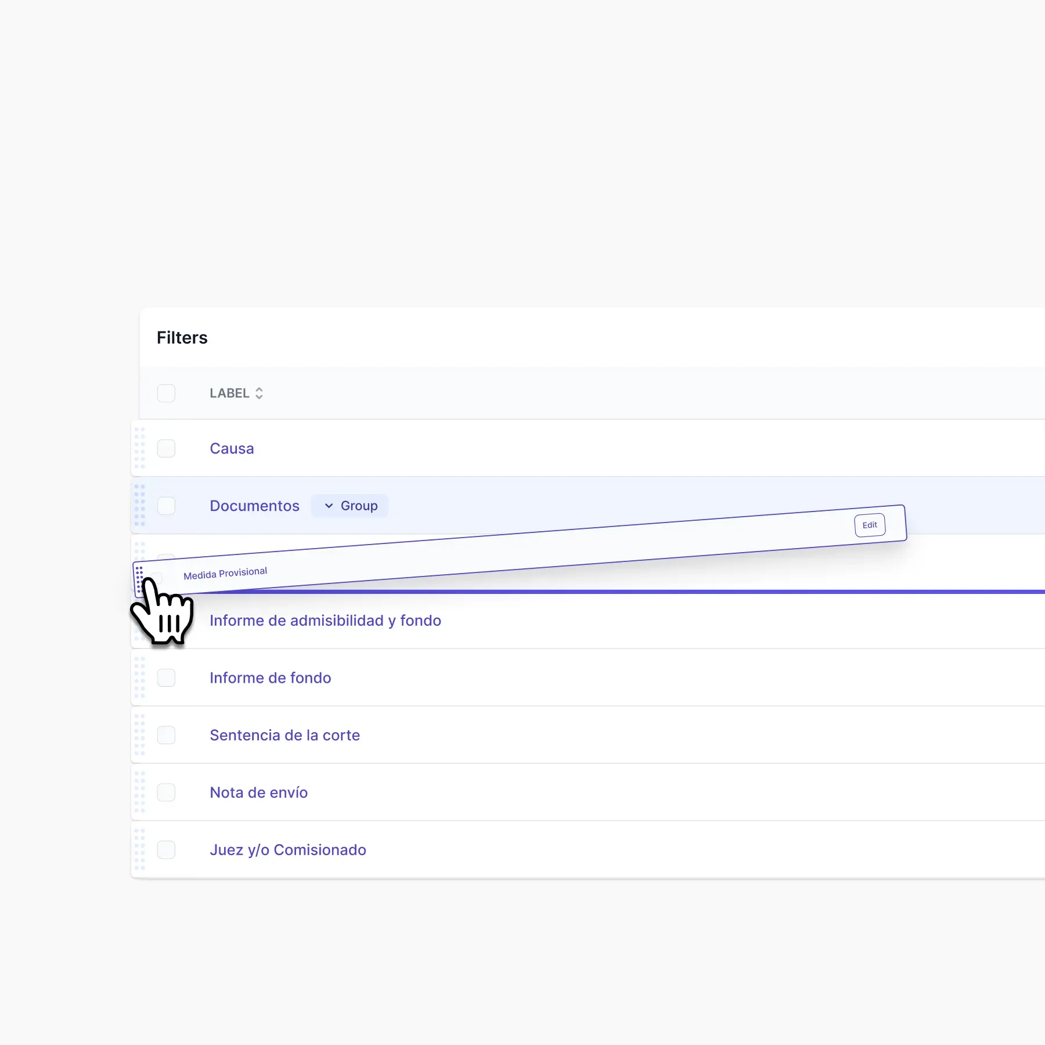Image resolution: width=1045 pixels, height=1045 pixels.
Task: Tick the Informe de fondo checkbox
Action: (166, 678)
